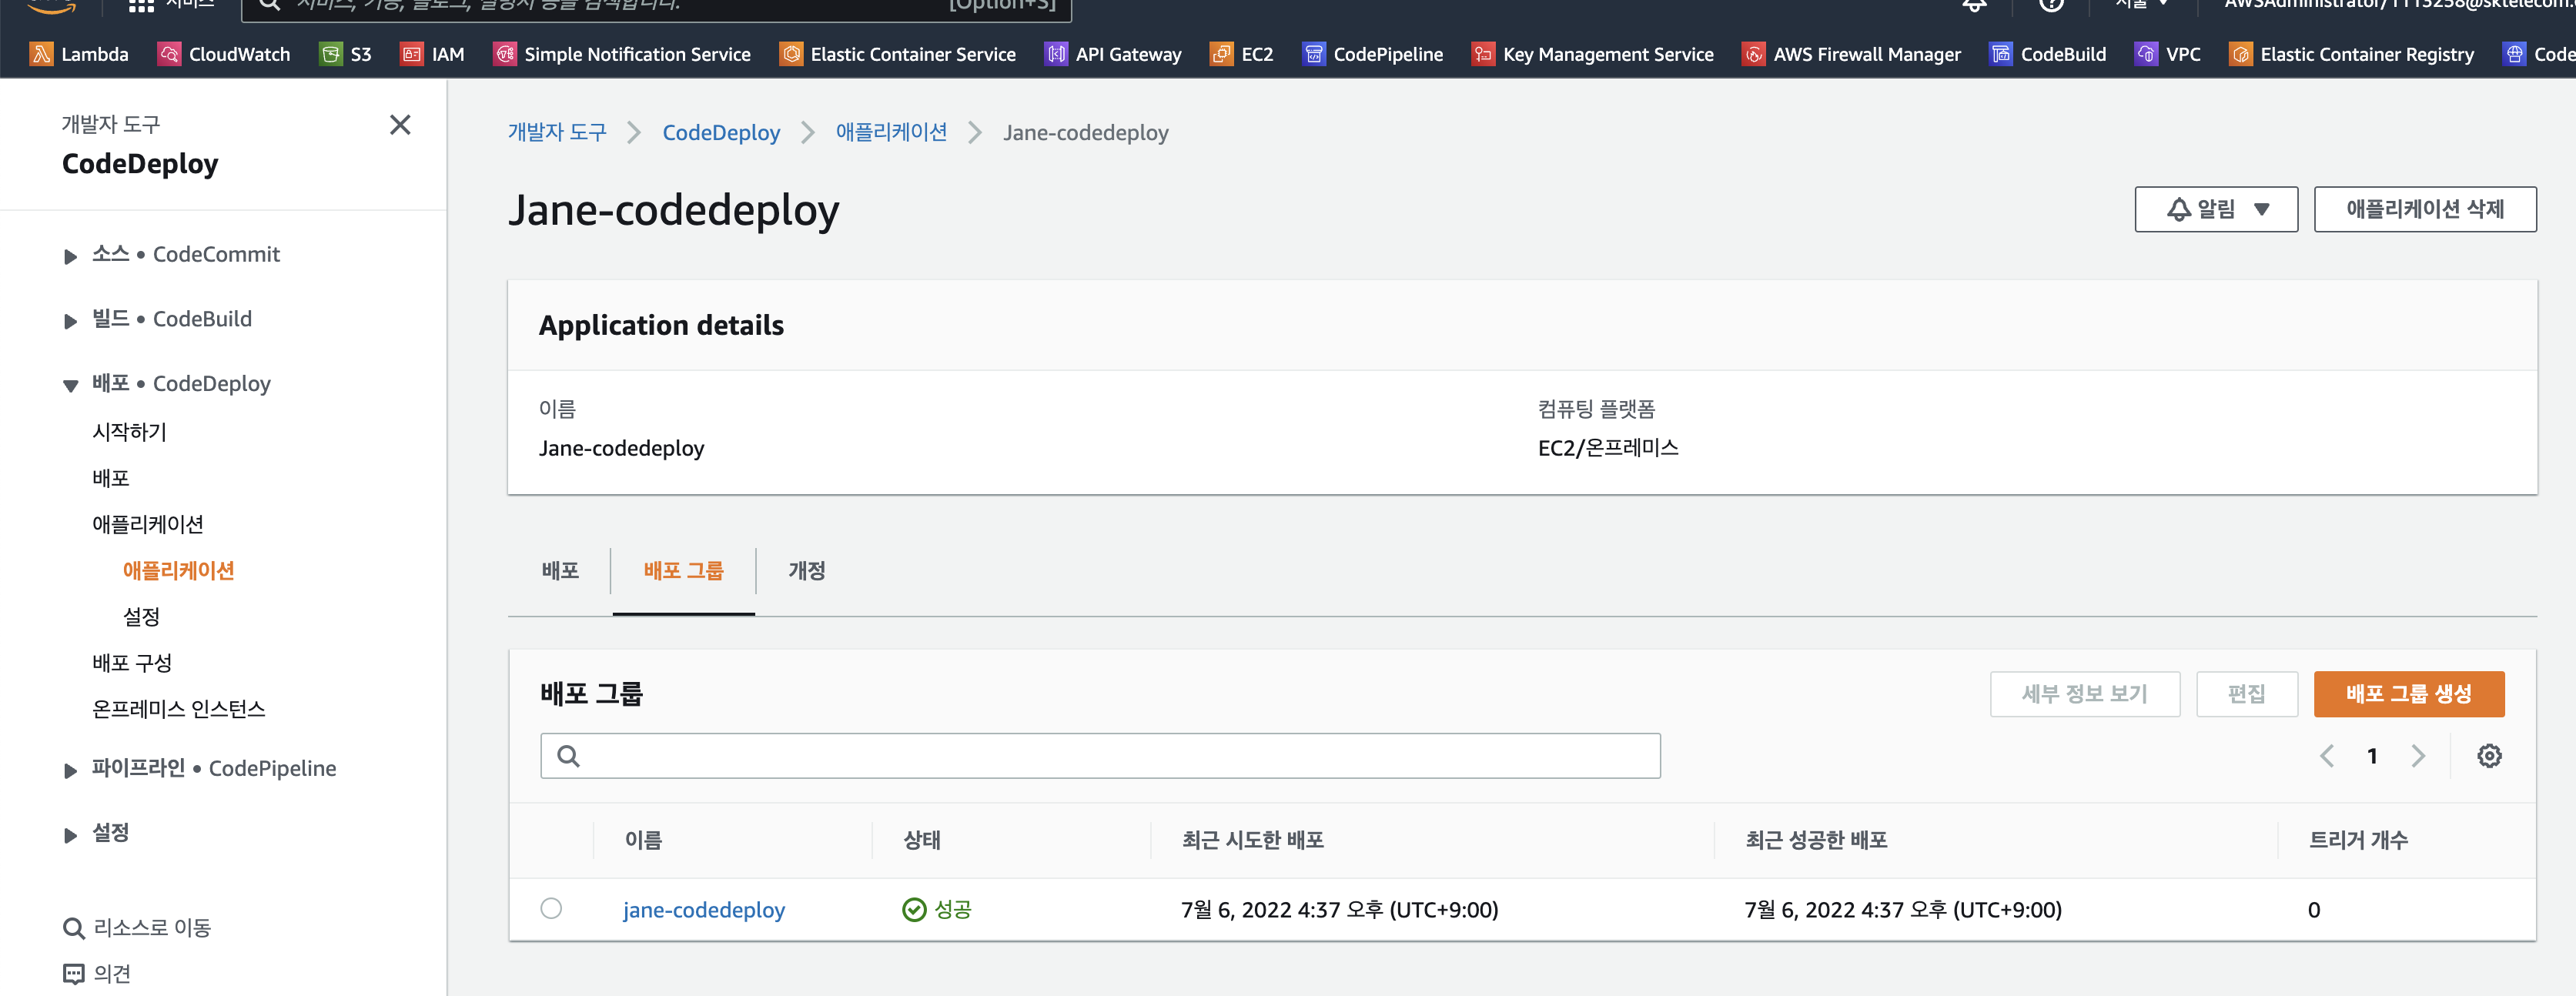Go to previous page of deployment groups
The width and height of the screenshot is (2576, 996).
(2326, 756)
